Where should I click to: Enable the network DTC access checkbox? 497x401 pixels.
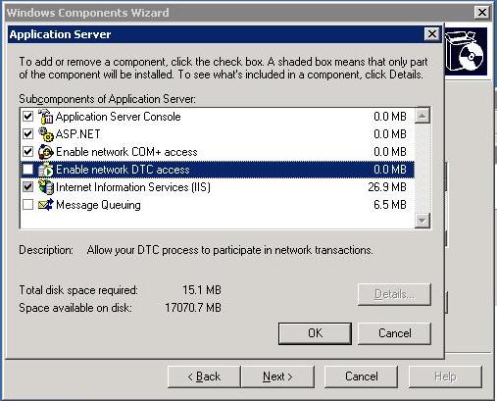point(28,170)
